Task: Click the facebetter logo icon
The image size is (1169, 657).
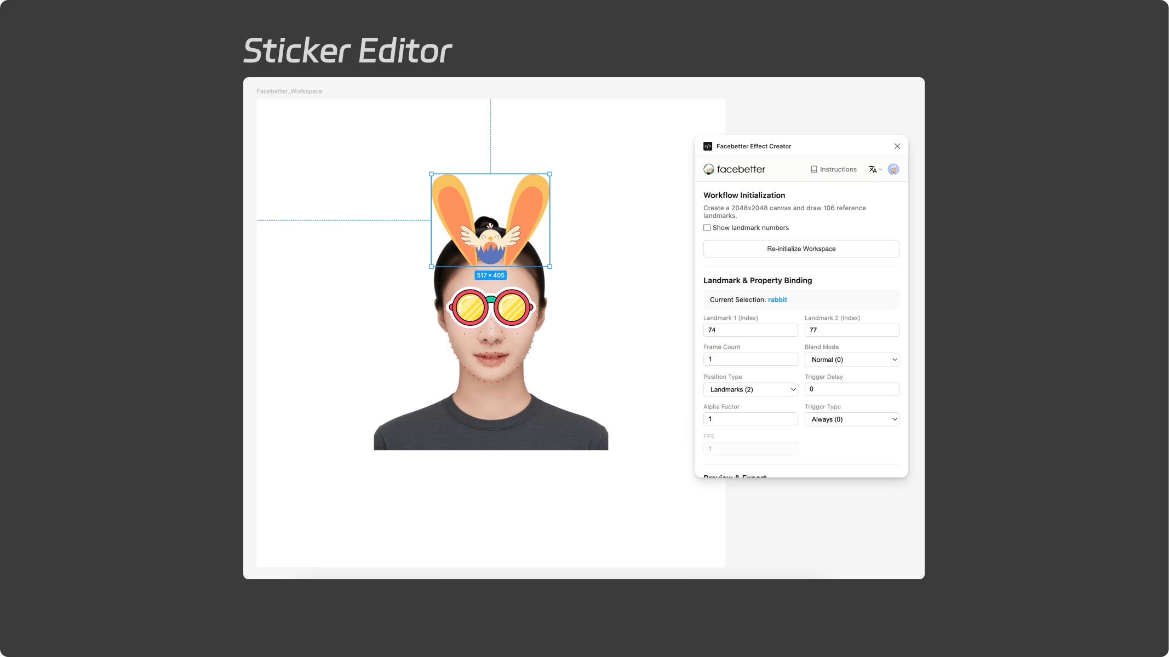Action: click(709, 169)
